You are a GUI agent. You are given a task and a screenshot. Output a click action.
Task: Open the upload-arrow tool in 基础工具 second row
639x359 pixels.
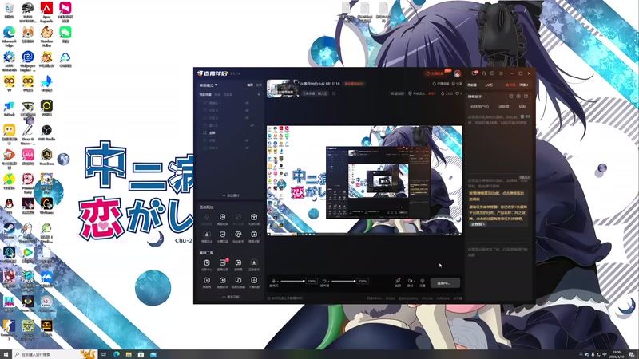click(x=223, y=281)
